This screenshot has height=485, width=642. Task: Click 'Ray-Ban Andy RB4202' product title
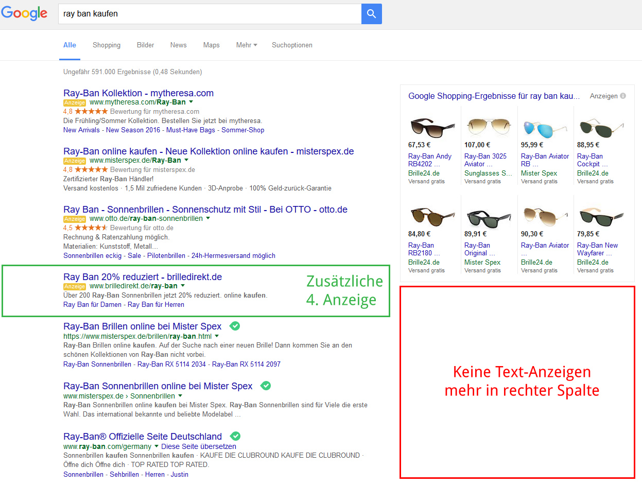430,160
